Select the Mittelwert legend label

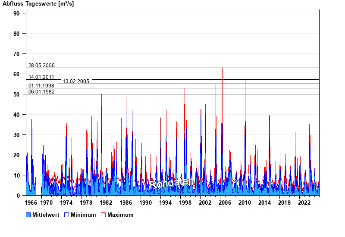coord(46,215)
